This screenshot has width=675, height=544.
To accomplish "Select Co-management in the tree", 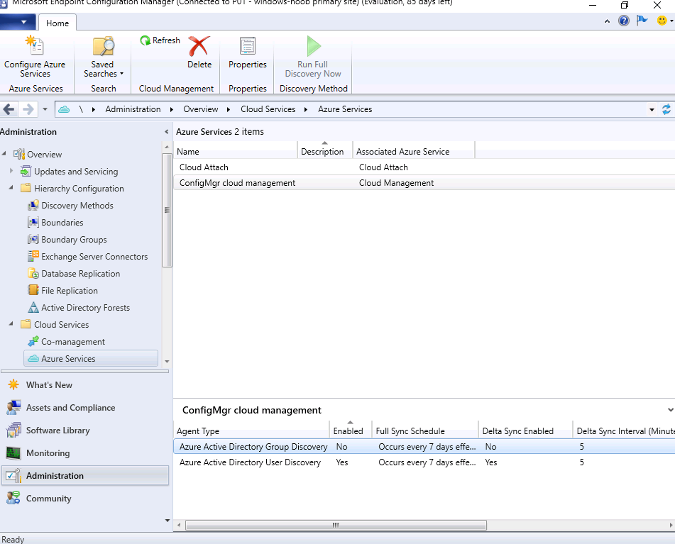I will pos(72,342).
